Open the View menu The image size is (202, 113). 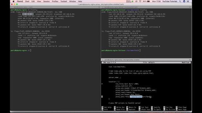39,1
